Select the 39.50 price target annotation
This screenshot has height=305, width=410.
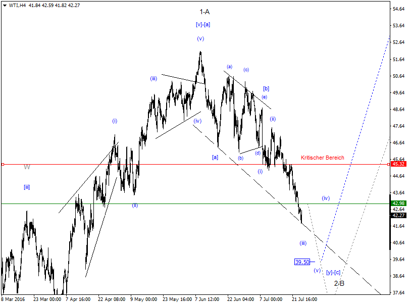coord(301,262)
